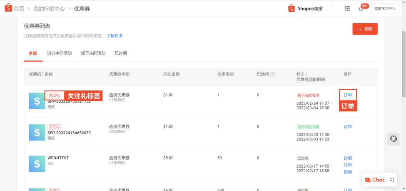Open notifications bell with 99+ badge
406x191 pixels.
click(361, 8)
